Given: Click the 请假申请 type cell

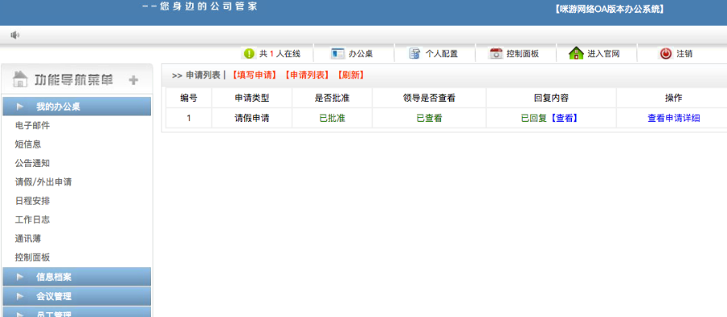Looking at the screenshot, I should tap(252, 118).
